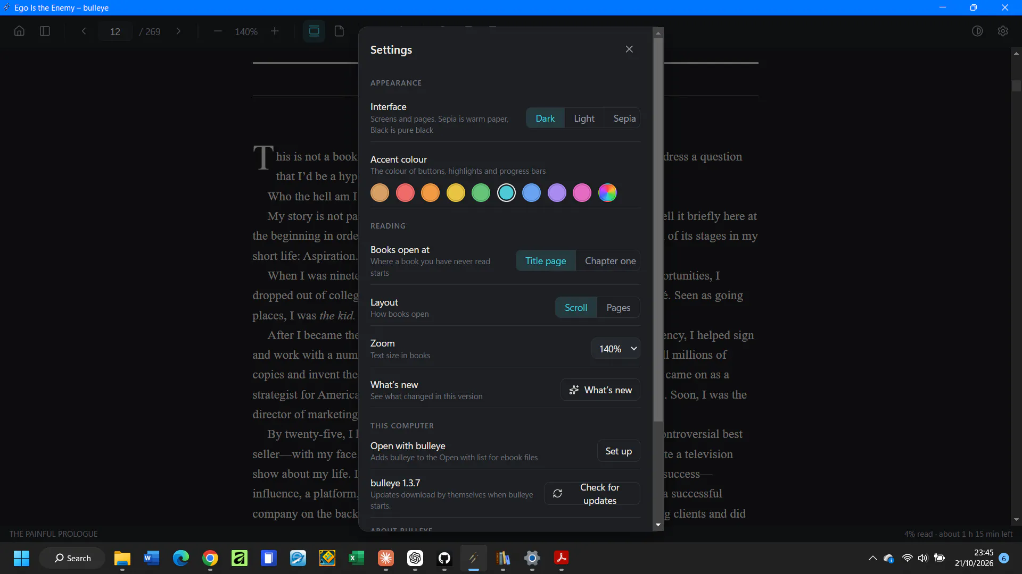Pick the tan accent colour swatch
Screen dimensions: 1022x574
click(380, 193)
